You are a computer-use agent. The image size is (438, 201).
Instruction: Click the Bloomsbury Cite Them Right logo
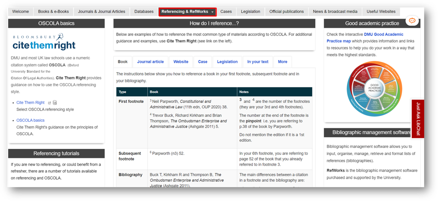point(44,42)
